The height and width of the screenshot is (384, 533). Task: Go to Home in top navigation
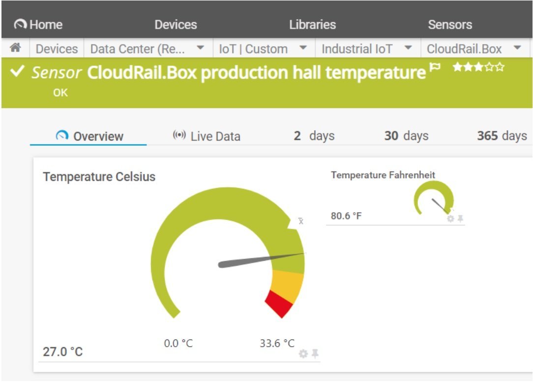[x=38, y=25]
